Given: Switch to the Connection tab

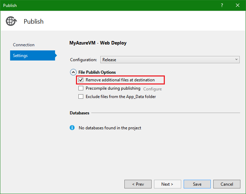Looking at the screenshot, I should click(x=24, y=45).
